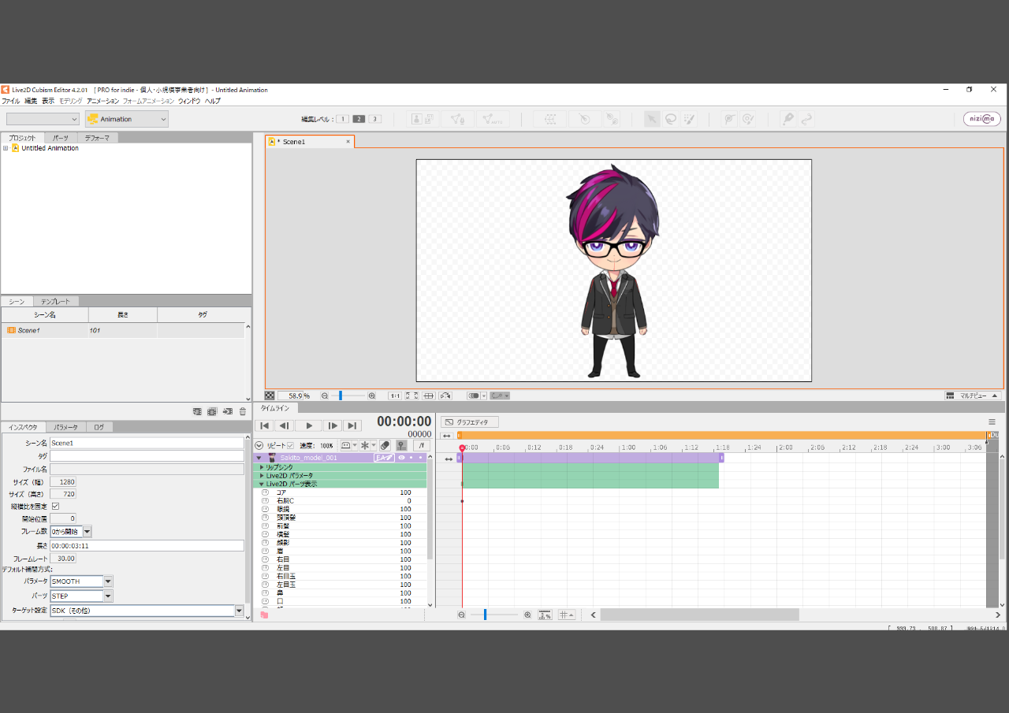
Task: Select edit level 3
Action: [375, 119]
